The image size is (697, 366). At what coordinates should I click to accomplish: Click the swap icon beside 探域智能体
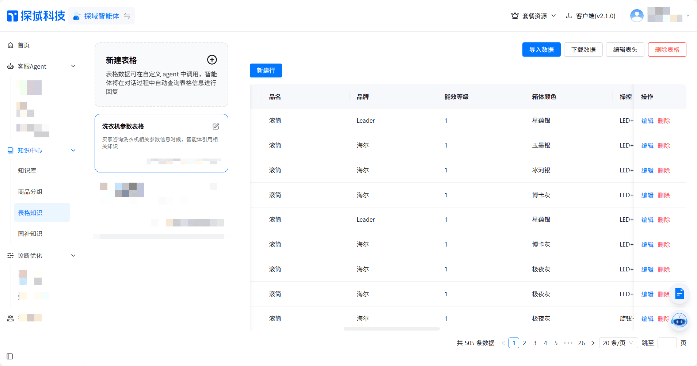pyautogui.click(x=127, y=16)
